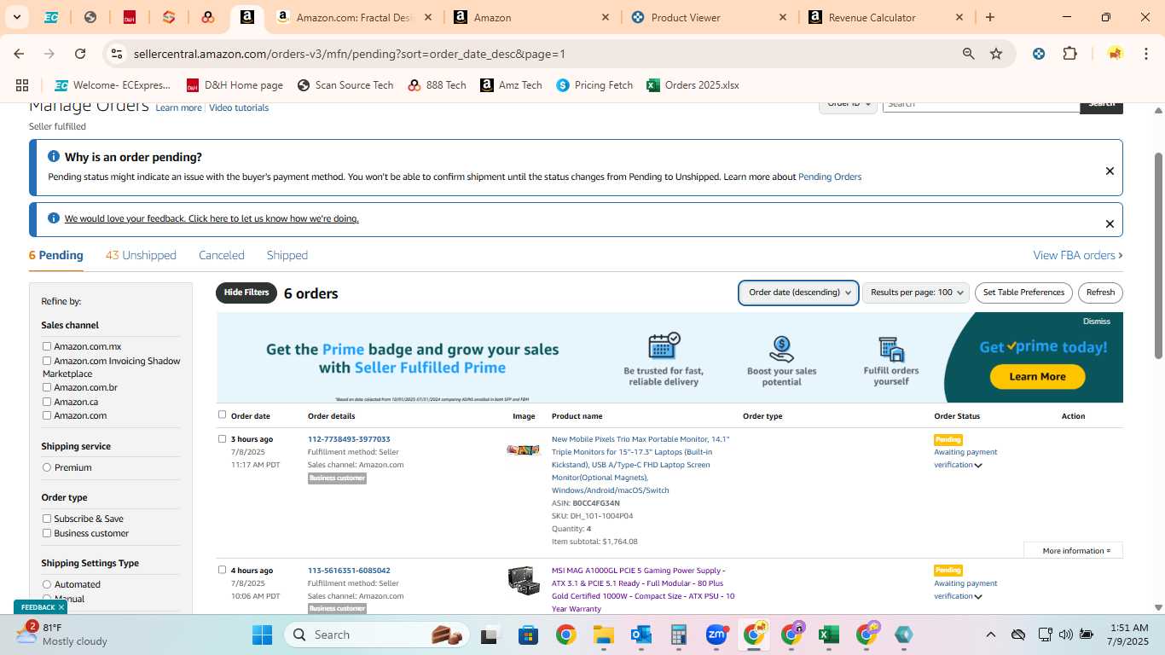Check the Business customer order type
Viewport: 1165px width, 655px height.
47,533
